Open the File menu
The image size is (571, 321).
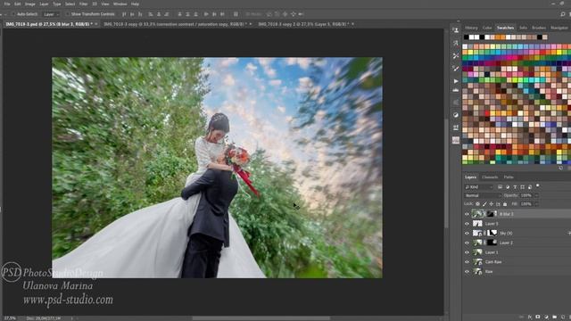click(7, 4)
